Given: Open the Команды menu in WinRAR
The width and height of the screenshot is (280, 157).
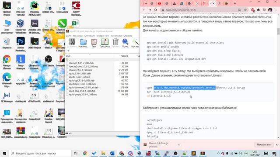Looking at the screenshot, I should [x=78, y=36].
